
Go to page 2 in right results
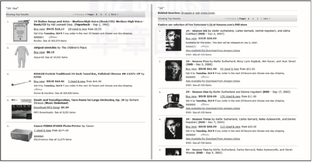click(x=253, y=19)
